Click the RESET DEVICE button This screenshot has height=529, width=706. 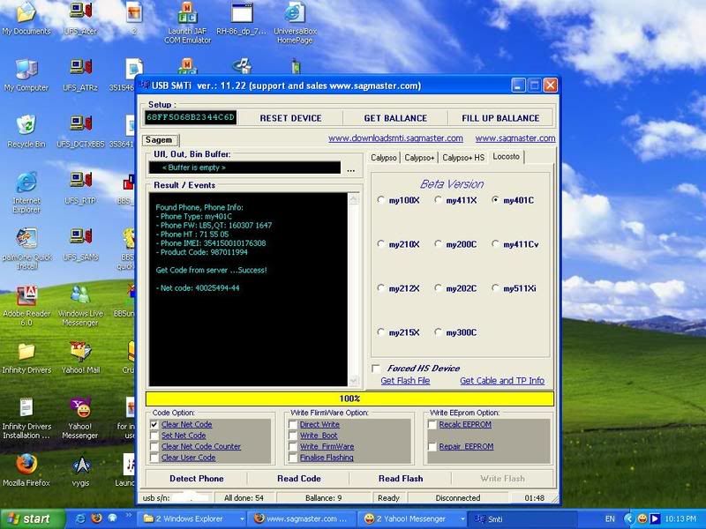pyautogui.click(x=290, y=118)
